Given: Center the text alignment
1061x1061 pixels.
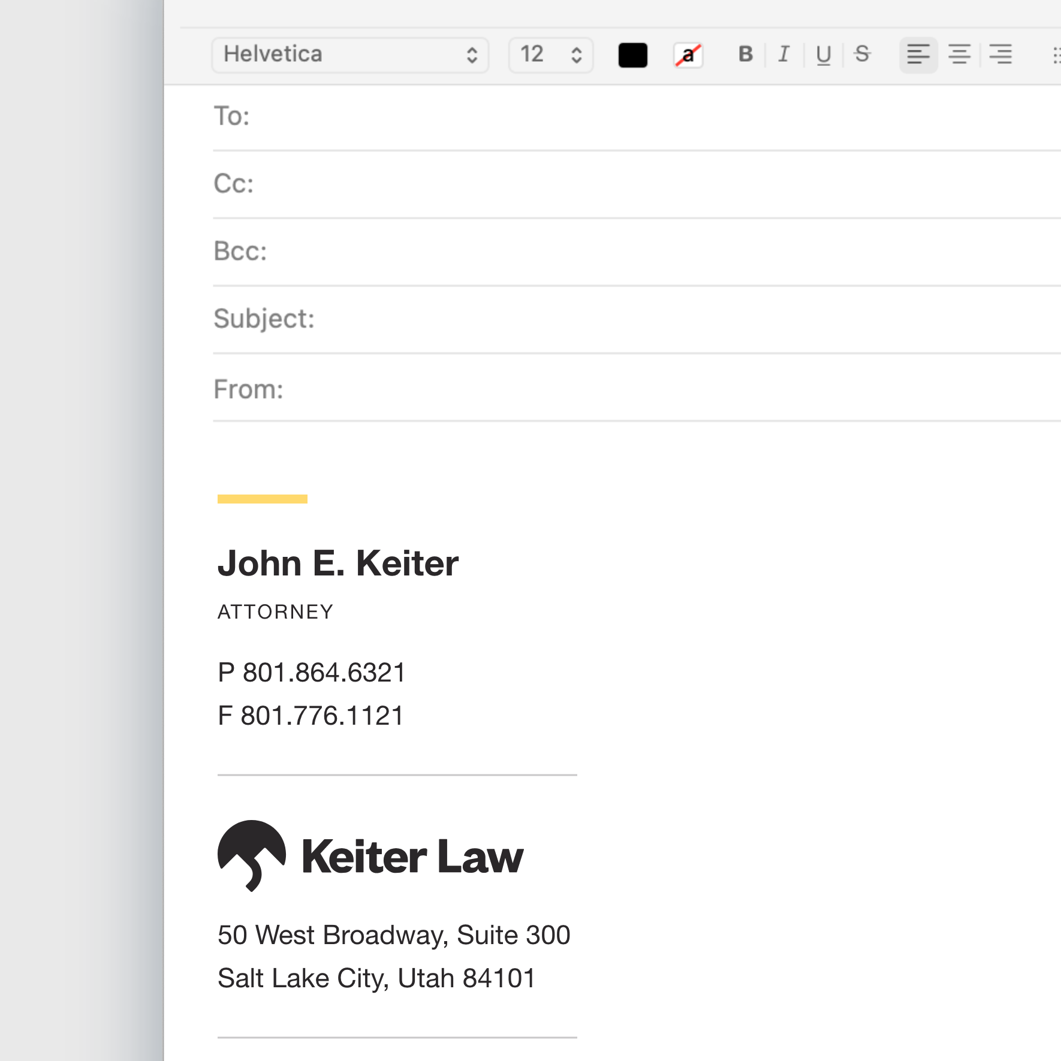Looking at the screenshot, I should tap(959, 55).
